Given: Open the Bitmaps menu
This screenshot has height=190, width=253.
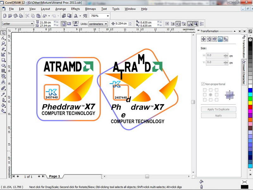Looking at the screenshot, I should pyautogui.click(x=90, y=9).
